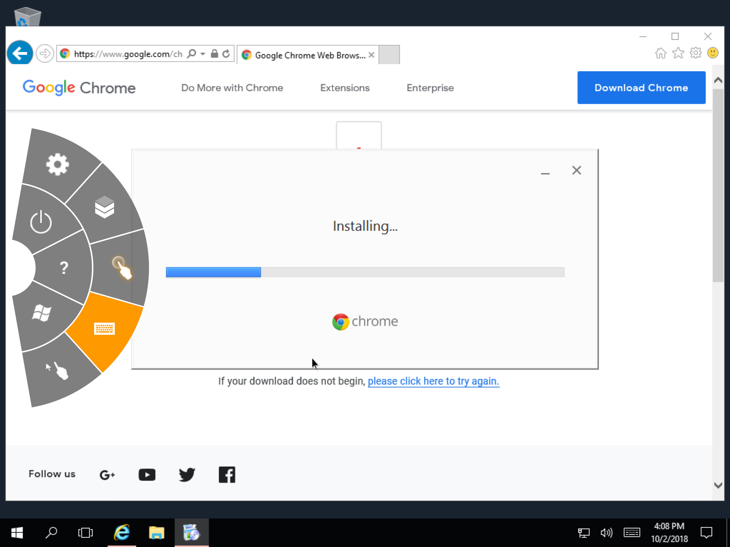Open the network tray icon
Screen dimensions: 730x547
[x=584, y=533]
